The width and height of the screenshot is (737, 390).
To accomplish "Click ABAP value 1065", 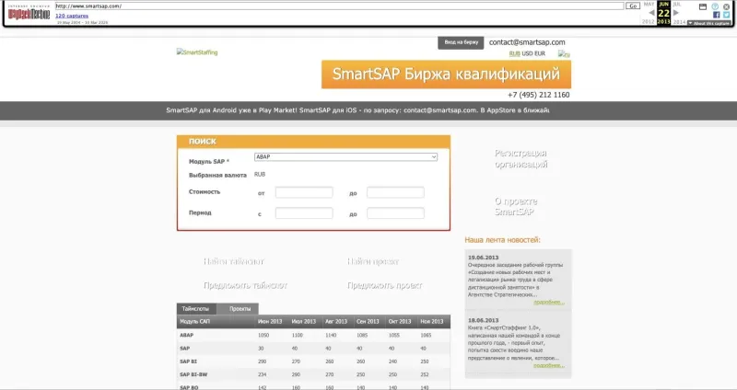I will [426, 336].
